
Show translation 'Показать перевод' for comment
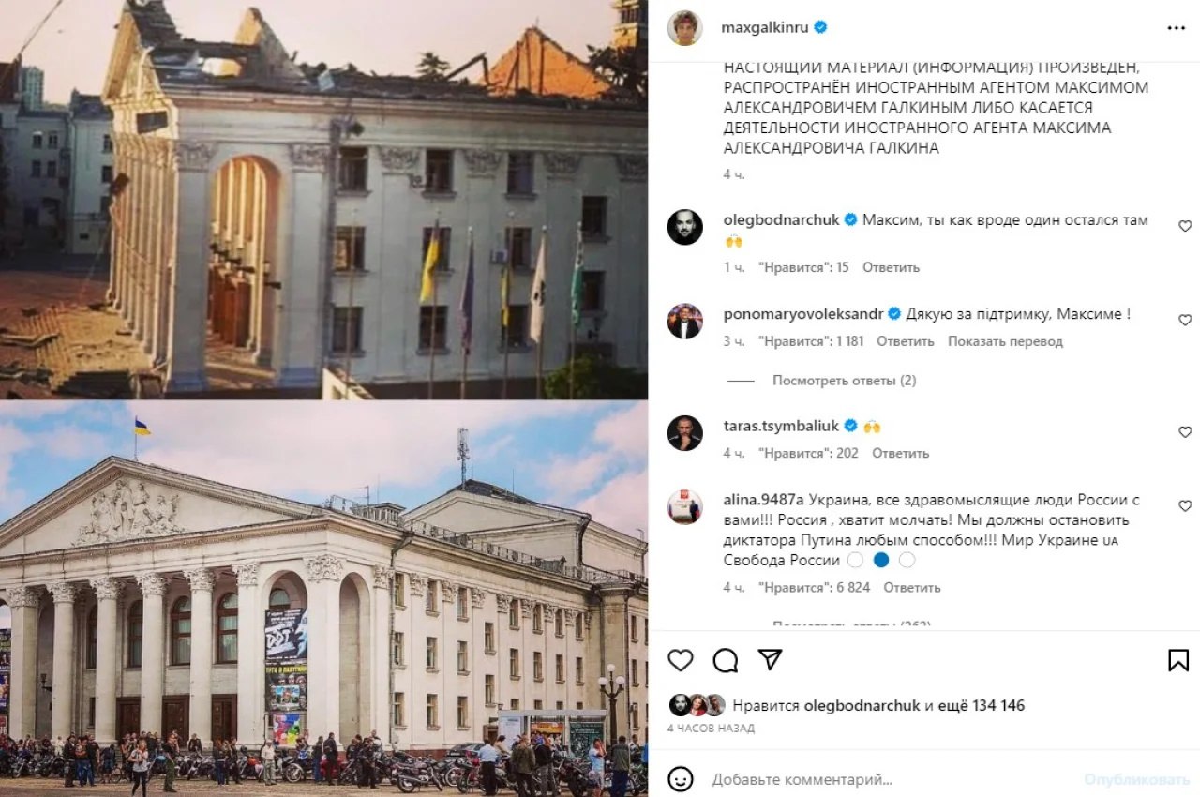(1005, 341)
